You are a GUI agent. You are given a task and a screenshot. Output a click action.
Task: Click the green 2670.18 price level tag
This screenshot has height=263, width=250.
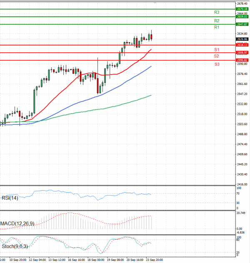(x=242, y=9)
